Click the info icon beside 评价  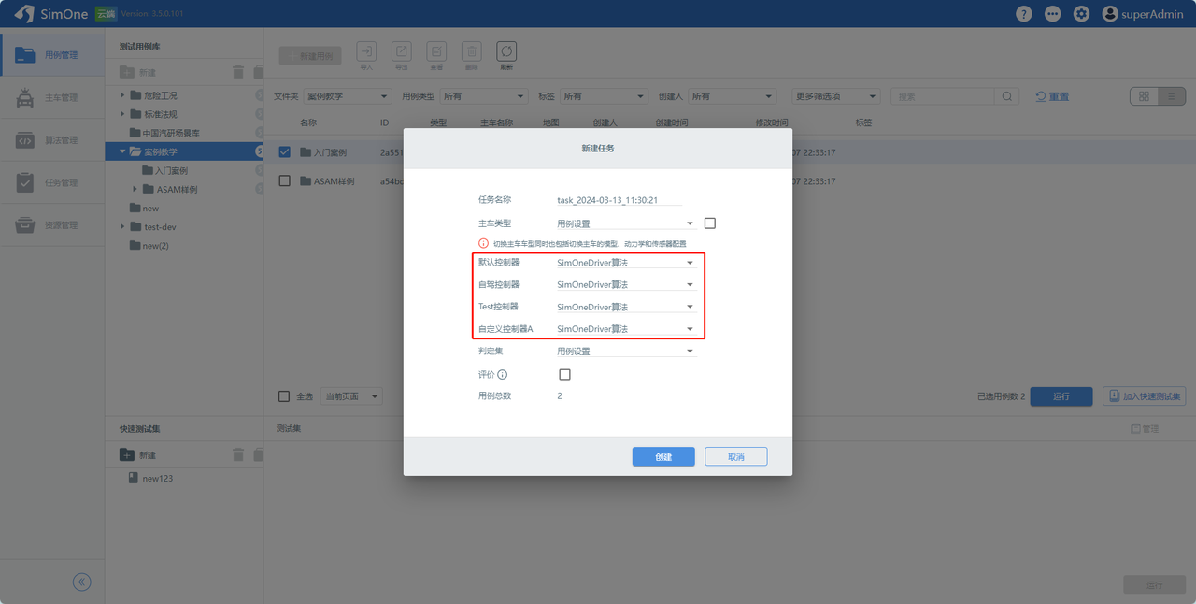point(502,375)
